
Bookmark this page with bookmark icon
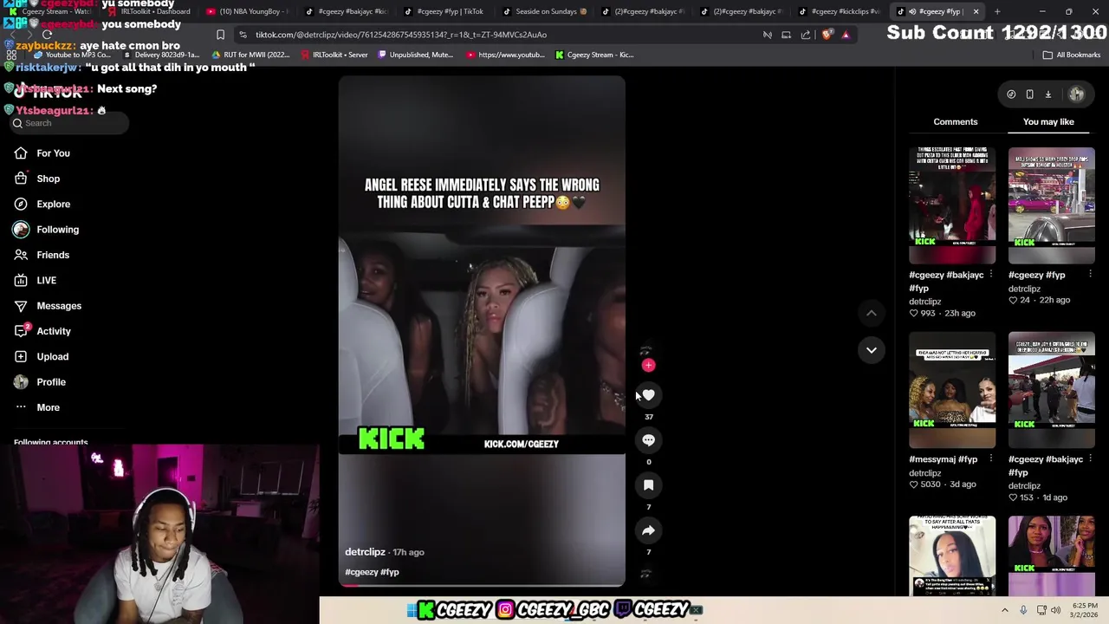point(220,35)
